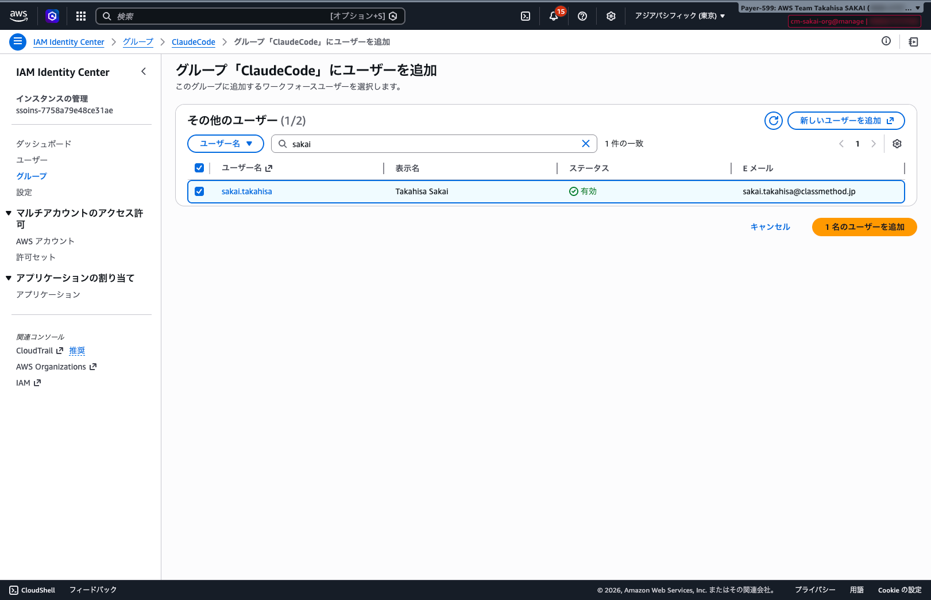The width and height of the screenshot is (931, 600).
Task: Open the help question mark icon
Action: click(582, 16)
